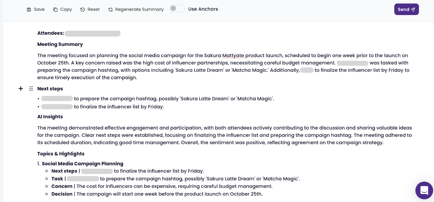Click the Decision label in highlights
Image resolution: width=434 pixels, height=202 pixels.
(62, 194)
